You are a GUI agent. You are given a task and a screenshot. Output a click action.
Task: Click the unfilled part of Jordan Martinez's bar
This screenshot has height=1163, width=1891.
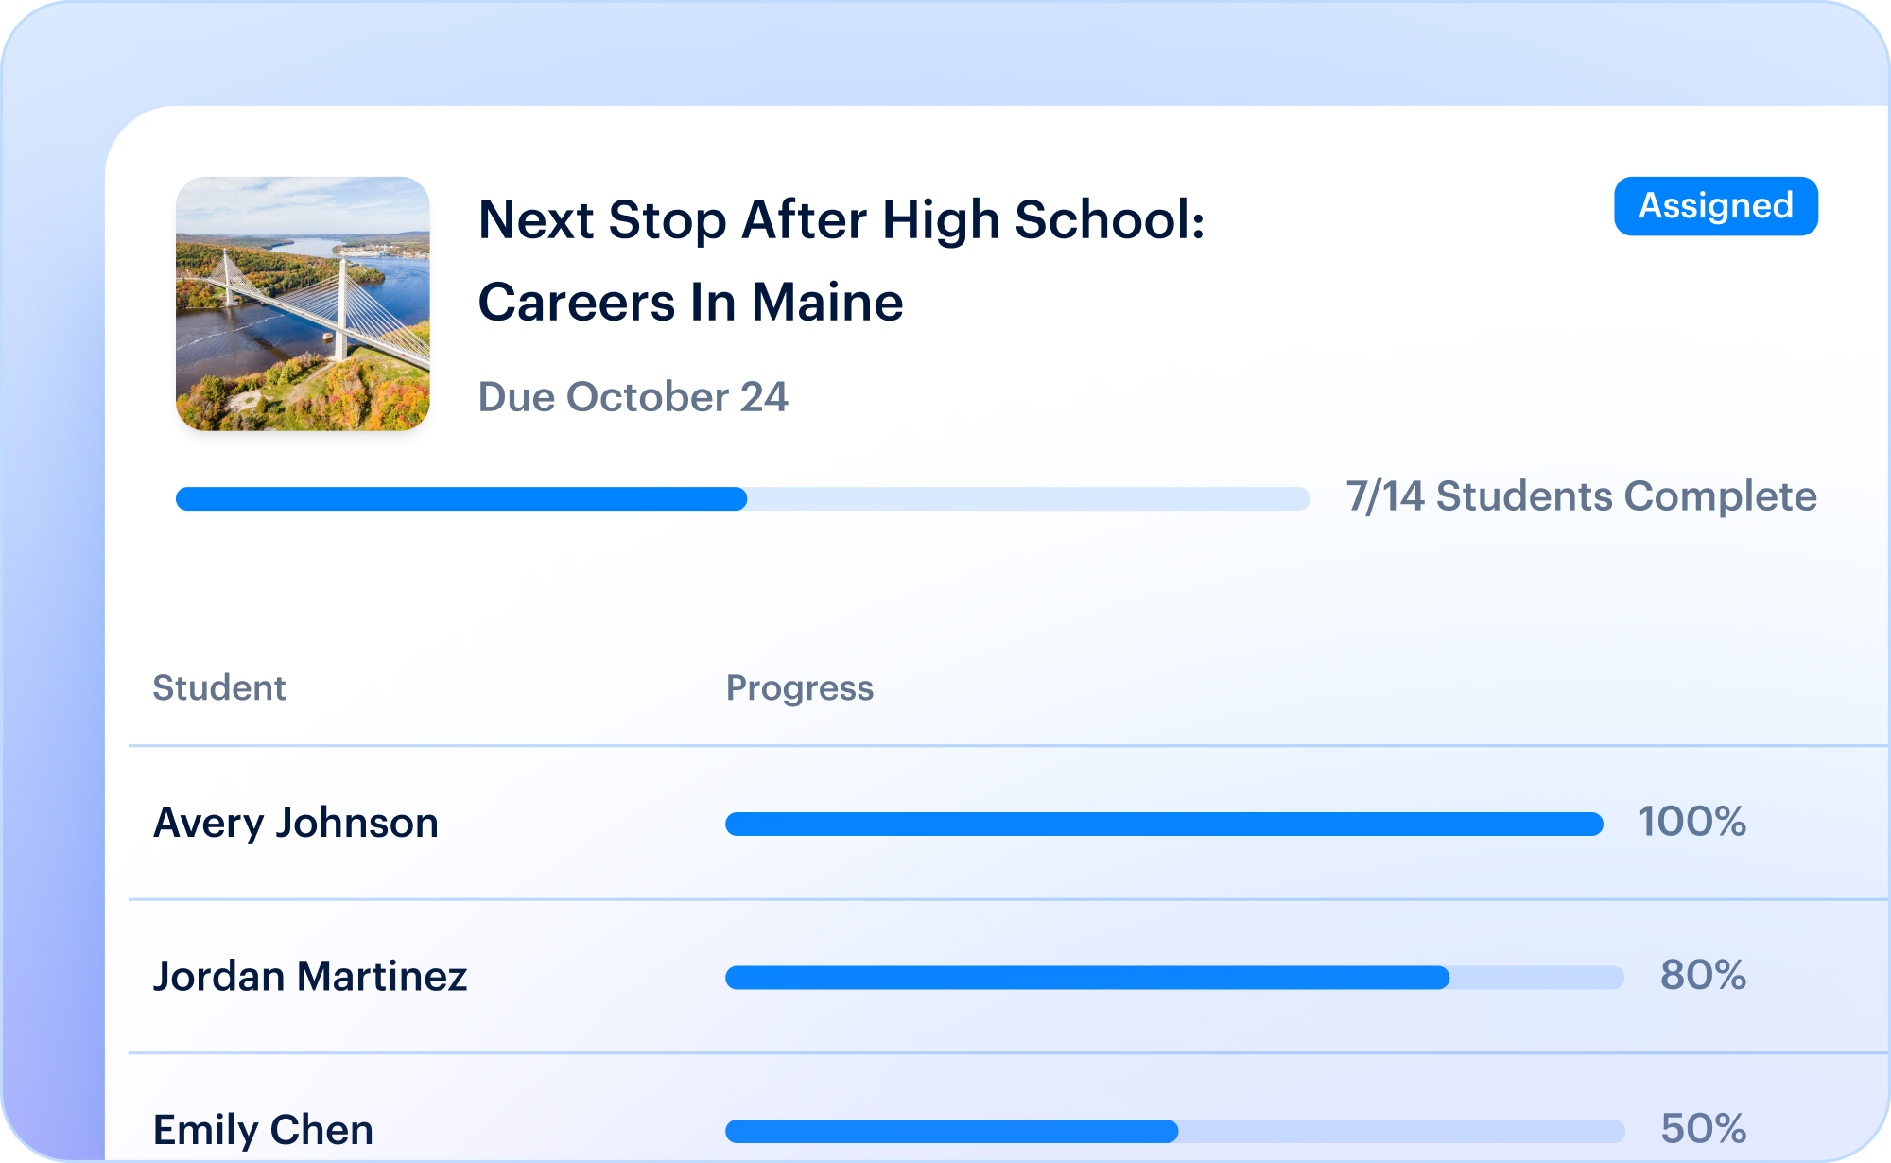(x=1537, y=978)
